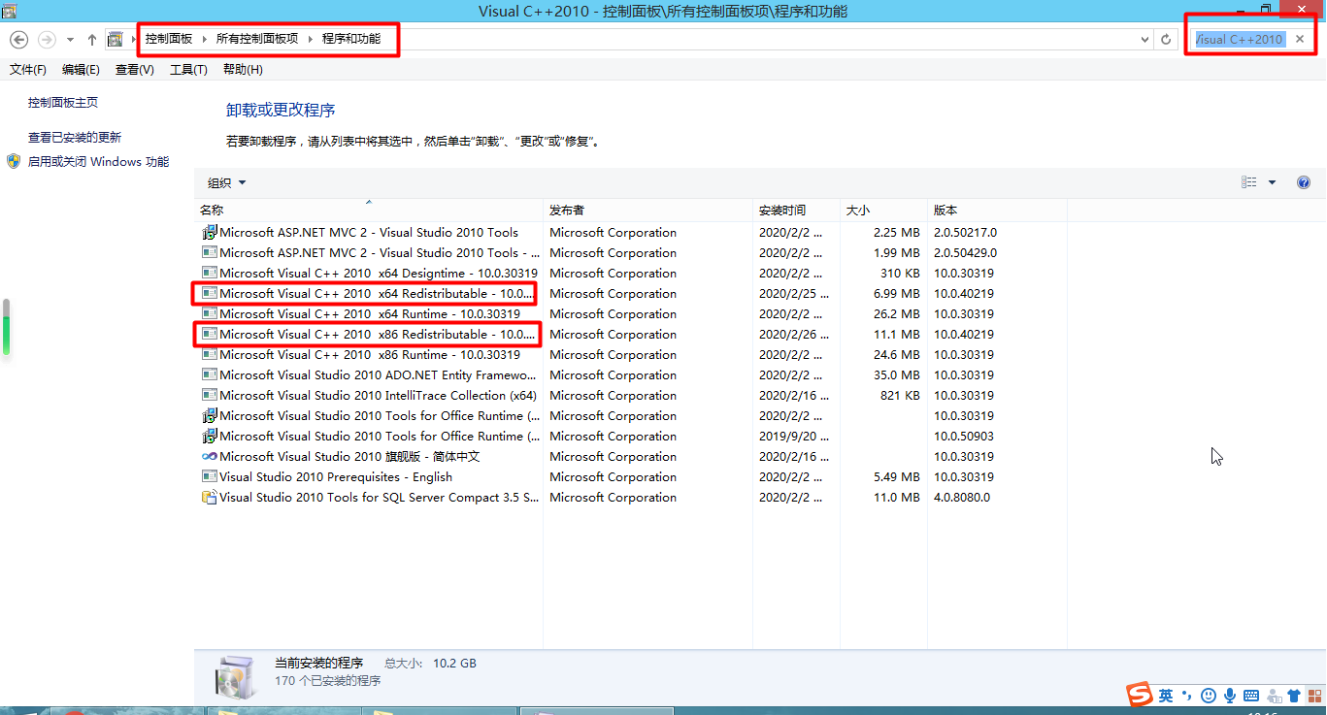Image resolution: width=1327 pixels, height=715 pixels.
Task: Click icon of Visual C++ 2010 x64 Runtime
Action: pyautogui.click(x=209, y=314)
